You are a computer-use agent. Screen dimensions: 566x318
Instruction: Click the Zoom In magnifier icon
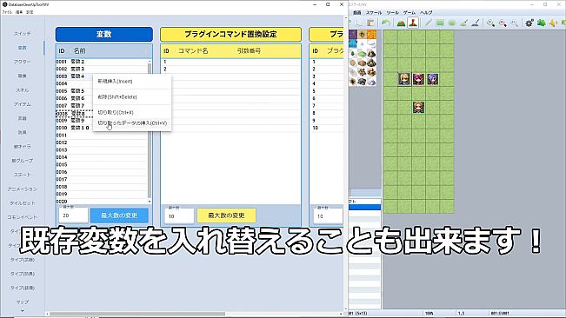point(490,23)
